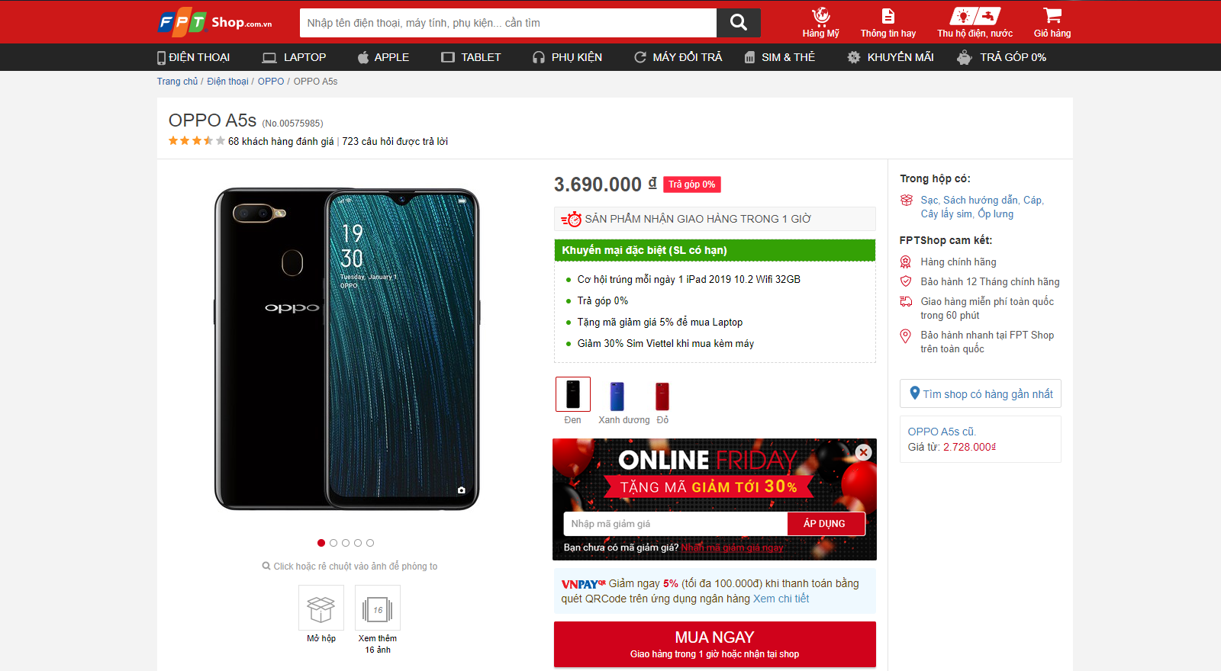Click Cơ hội trúng mỗi ngày 1 iPad promotion
The height and width of the screenshot is (671, 1221).
pyautogui.click(x=689, y=279)
